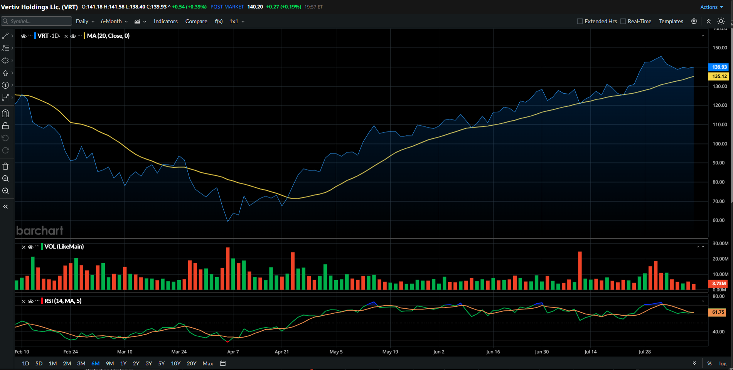Open the 6-Month period dropdown
The image size is (733, 370).
click(x=114, y=21)
